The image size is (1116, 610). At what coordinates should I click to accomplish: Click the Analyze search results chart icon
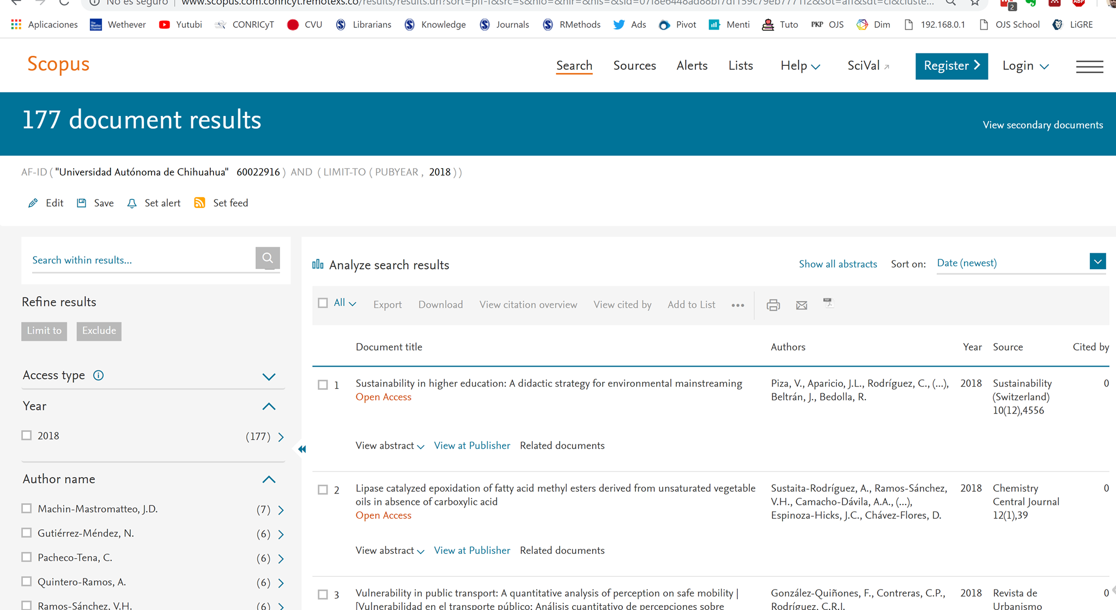(318, 265)
